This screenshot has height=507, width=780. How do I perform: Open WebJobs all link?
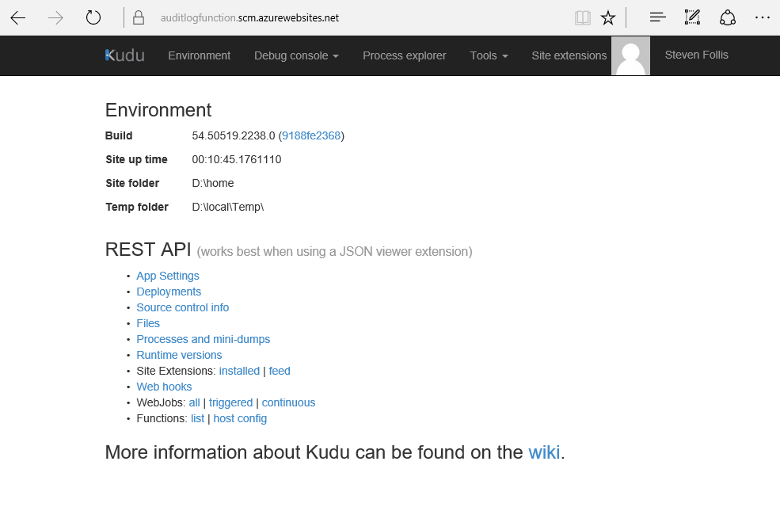[195, 402]
